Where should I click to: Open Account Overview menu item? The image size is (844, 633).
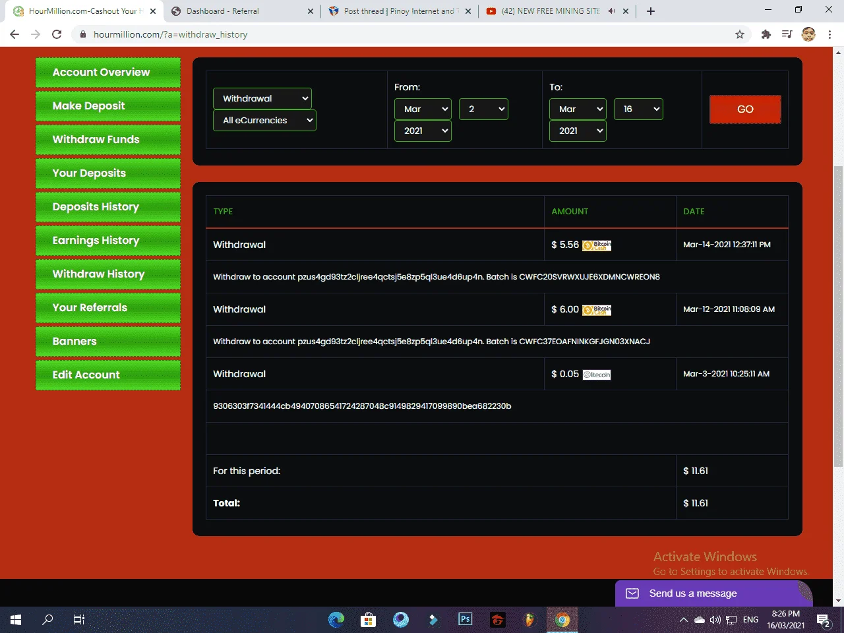[108, 73]
